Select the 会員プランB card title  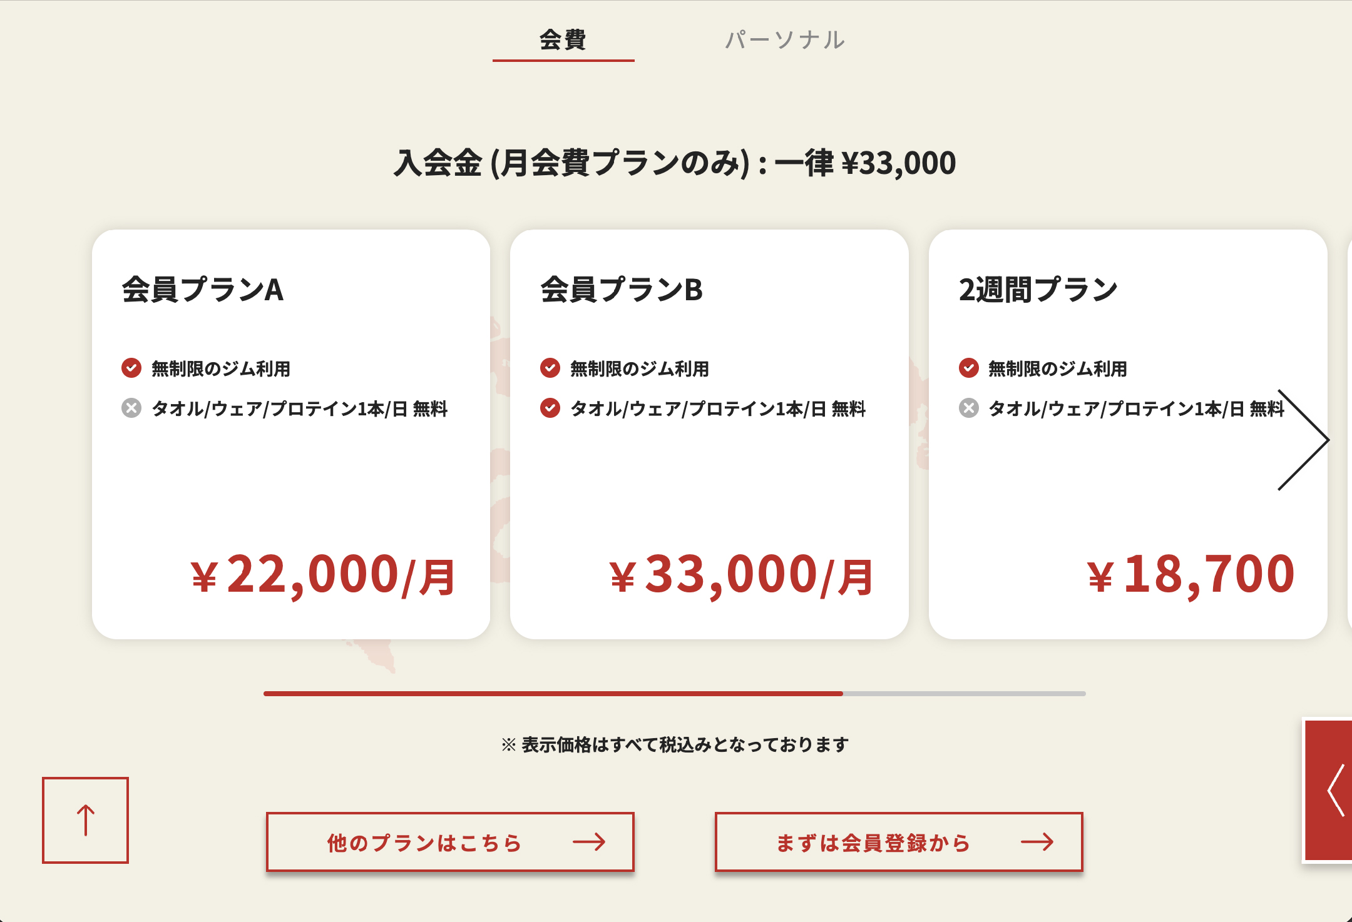[x=622, y=290]
